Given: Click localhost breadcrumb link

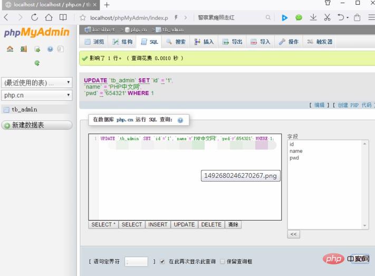Looking at the screenshot, I should pyautogui.click(x=103, y=30).
